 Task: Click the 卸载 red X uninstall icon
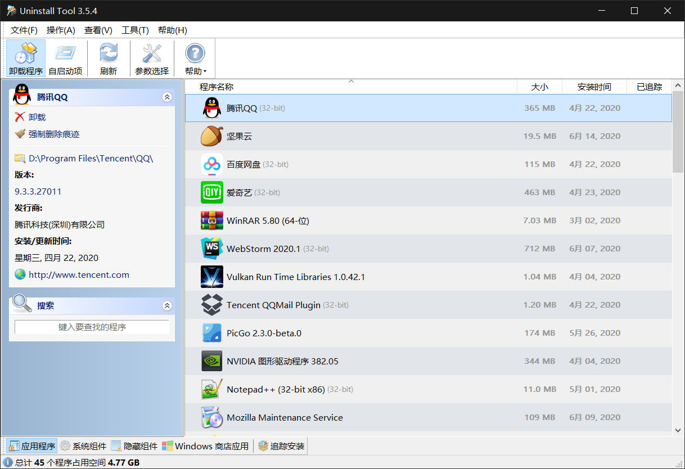coord(20,117)
